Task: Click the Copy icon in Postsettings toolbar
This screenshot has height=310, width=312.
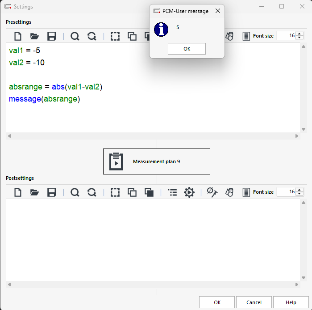Action: (132, 192)
